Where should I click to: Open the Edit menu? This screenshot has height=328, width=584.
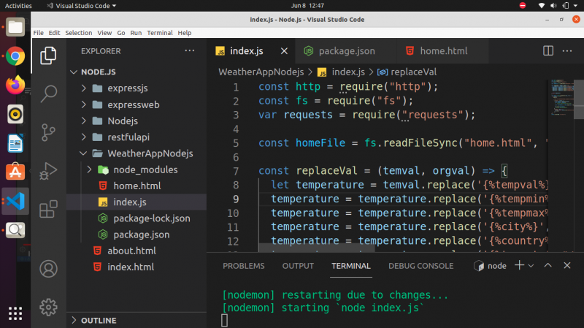pos(54,33)
